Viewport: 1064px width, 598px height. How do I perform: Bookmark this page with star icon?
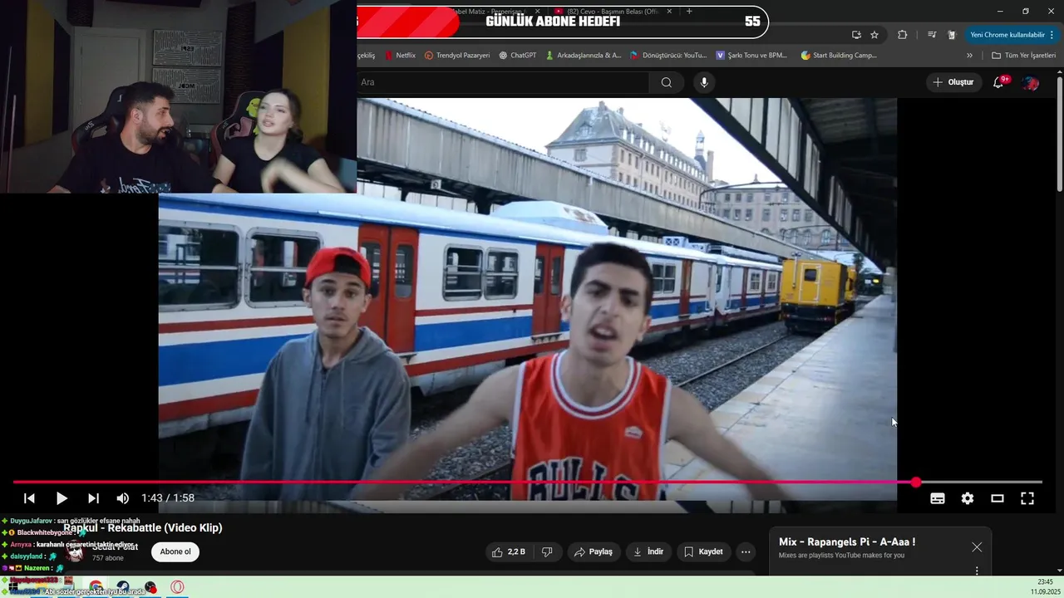(x=874, y=35)
